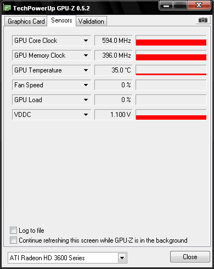Select the Sensors tab
Viewport: 214px width, 269px height.
pos(61,20)
